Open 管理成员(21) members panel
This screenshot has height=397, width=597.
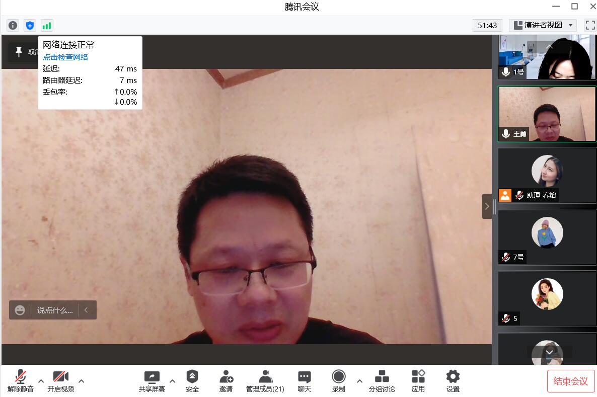pyautogui.click(x=265, y=381)
